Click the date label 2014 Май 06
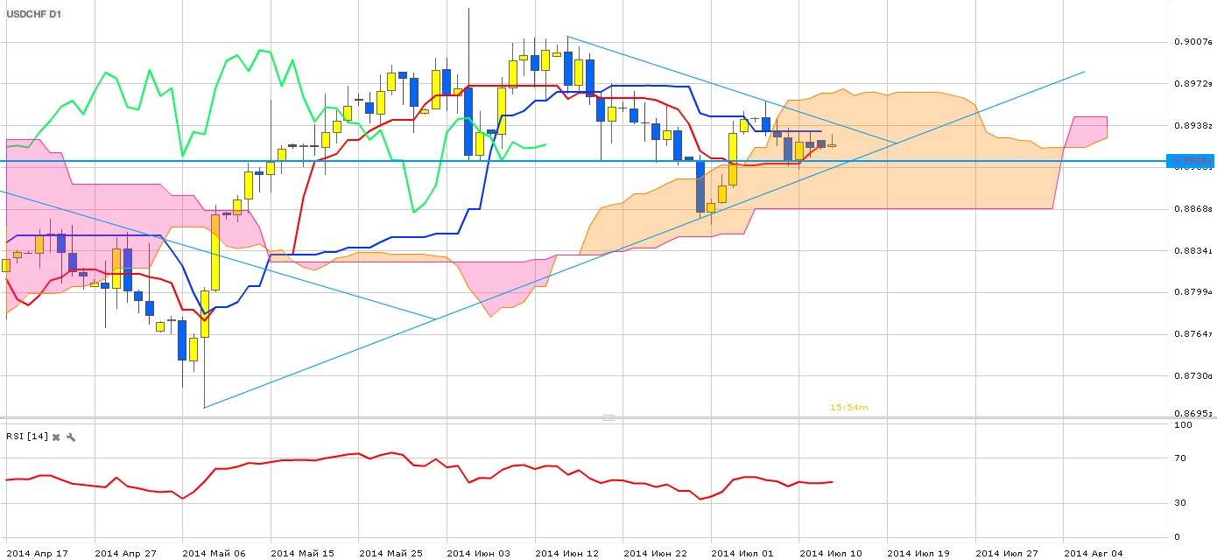Viewport: 1217px width, 560px height. 214,553
